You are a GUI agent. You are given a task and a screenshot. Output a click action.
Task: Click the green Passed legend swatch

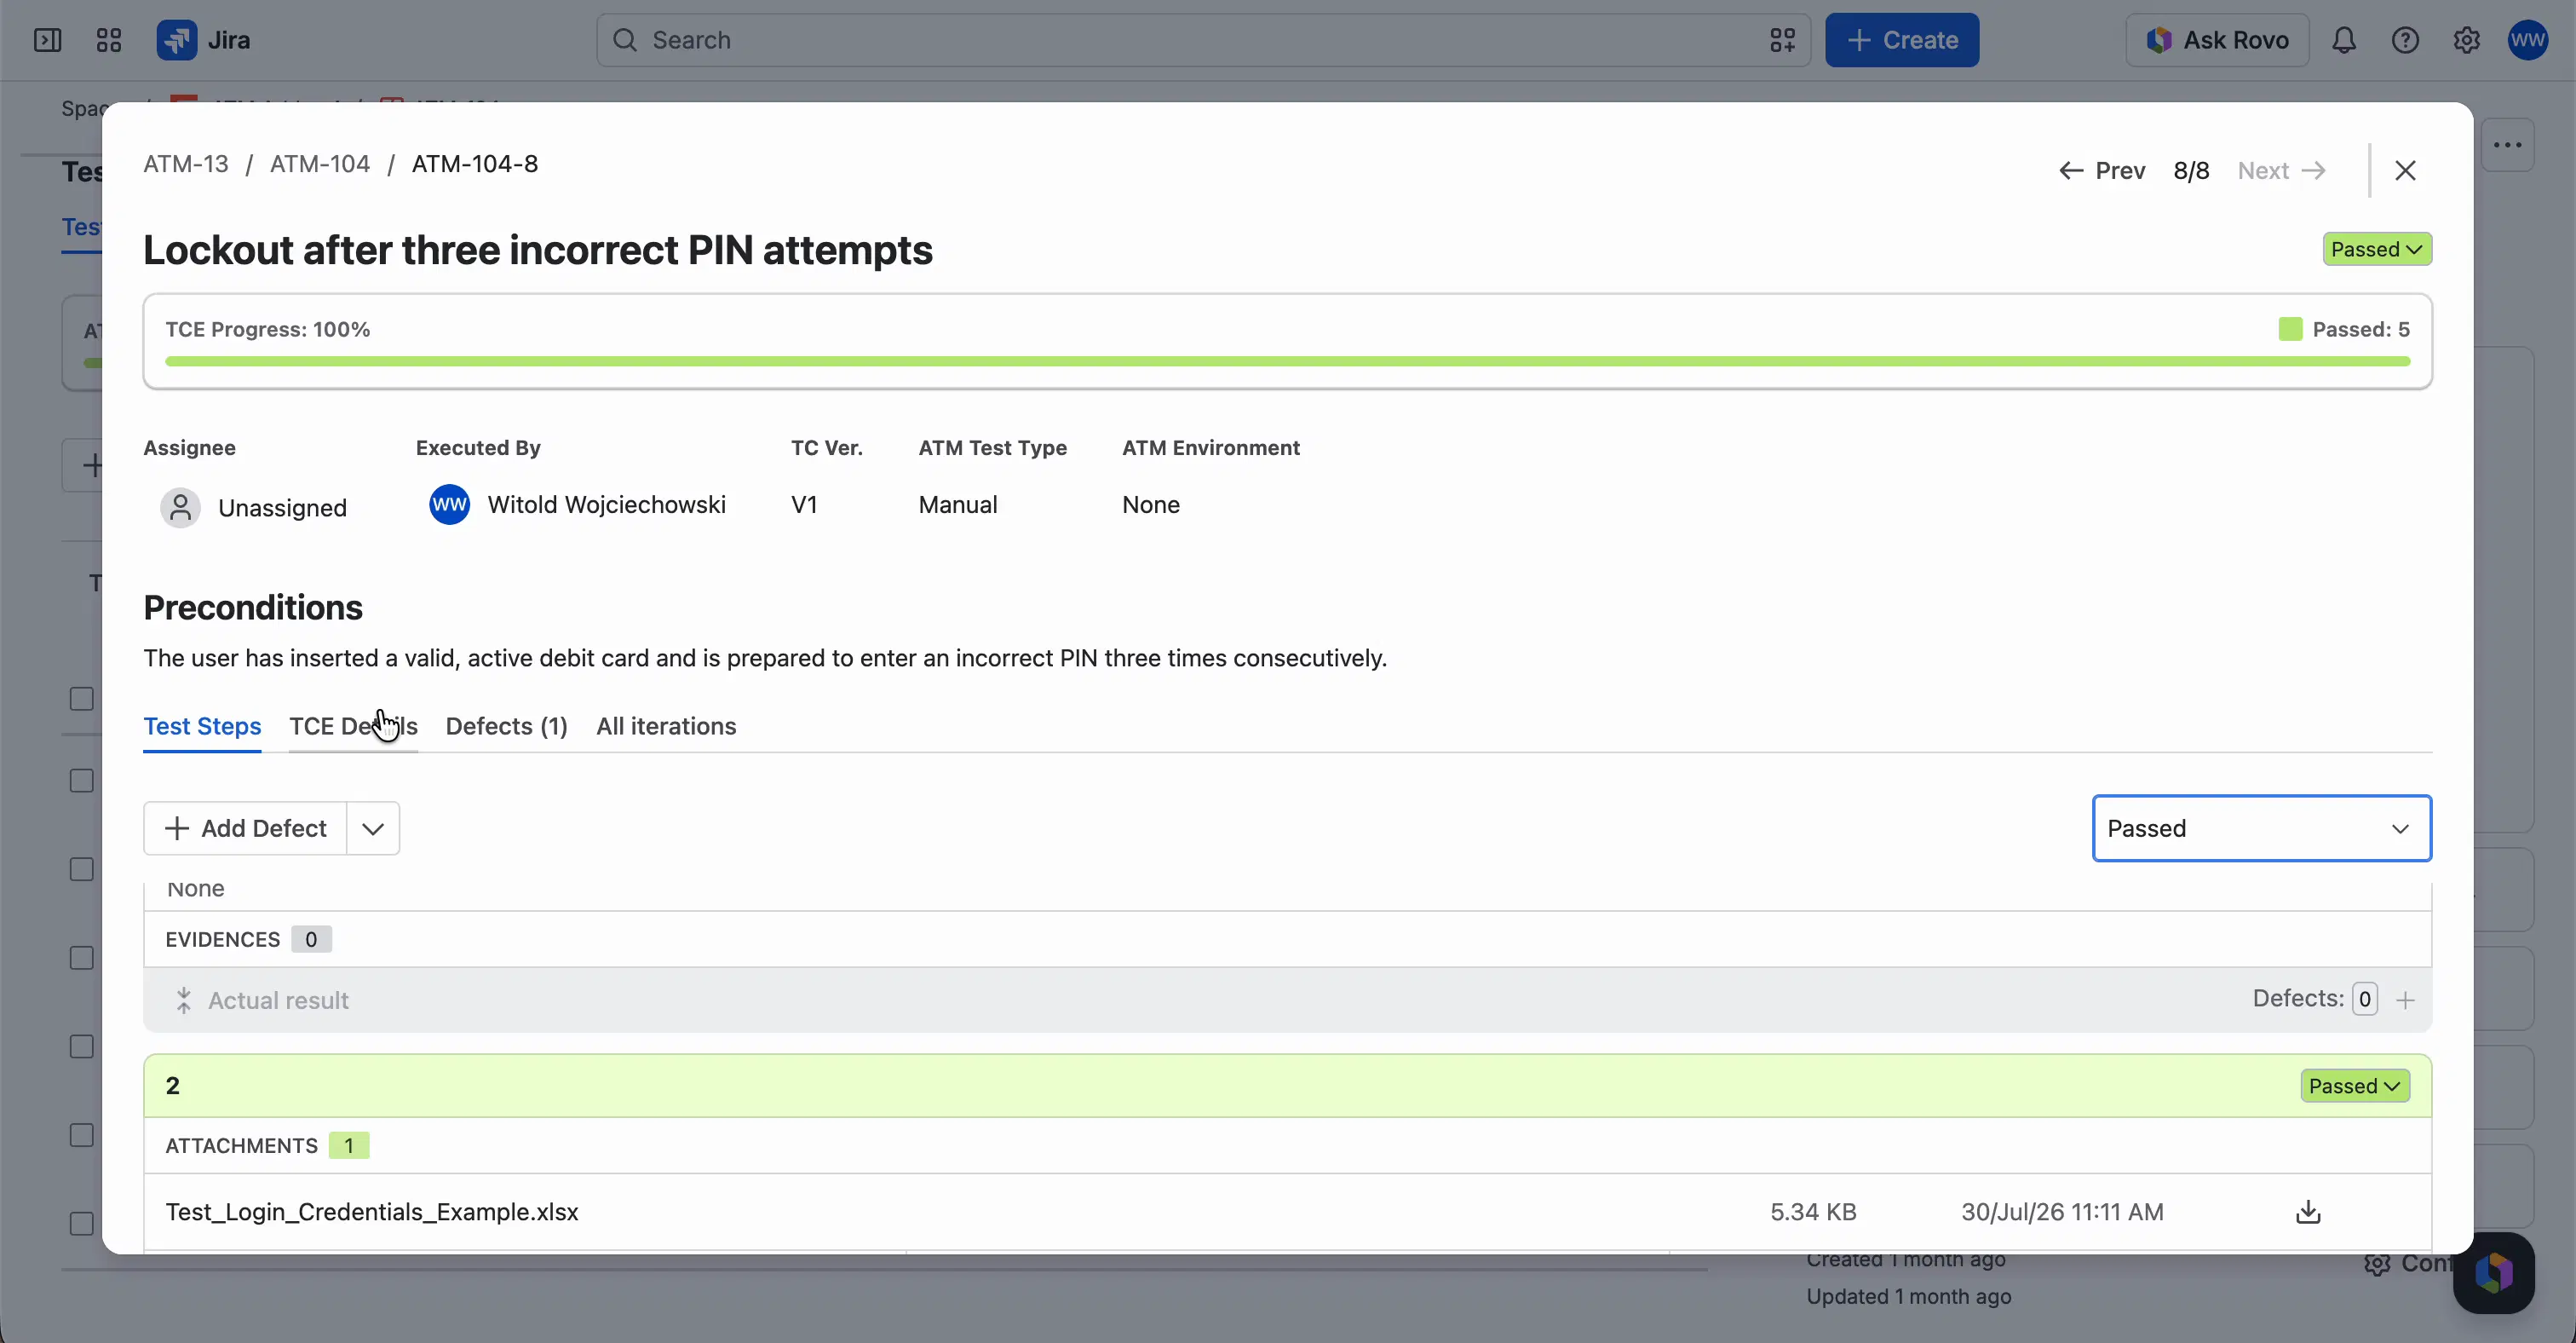click(2290, 329)
